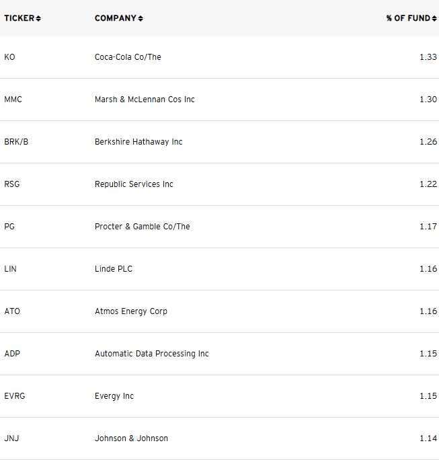Click Procter & Gamble Co/The entry
439x460 pixels.
point(143,227)
